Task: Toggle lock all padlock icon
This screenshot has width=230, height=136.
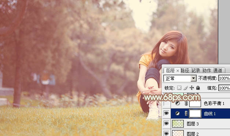Action: tap(198, 88)
